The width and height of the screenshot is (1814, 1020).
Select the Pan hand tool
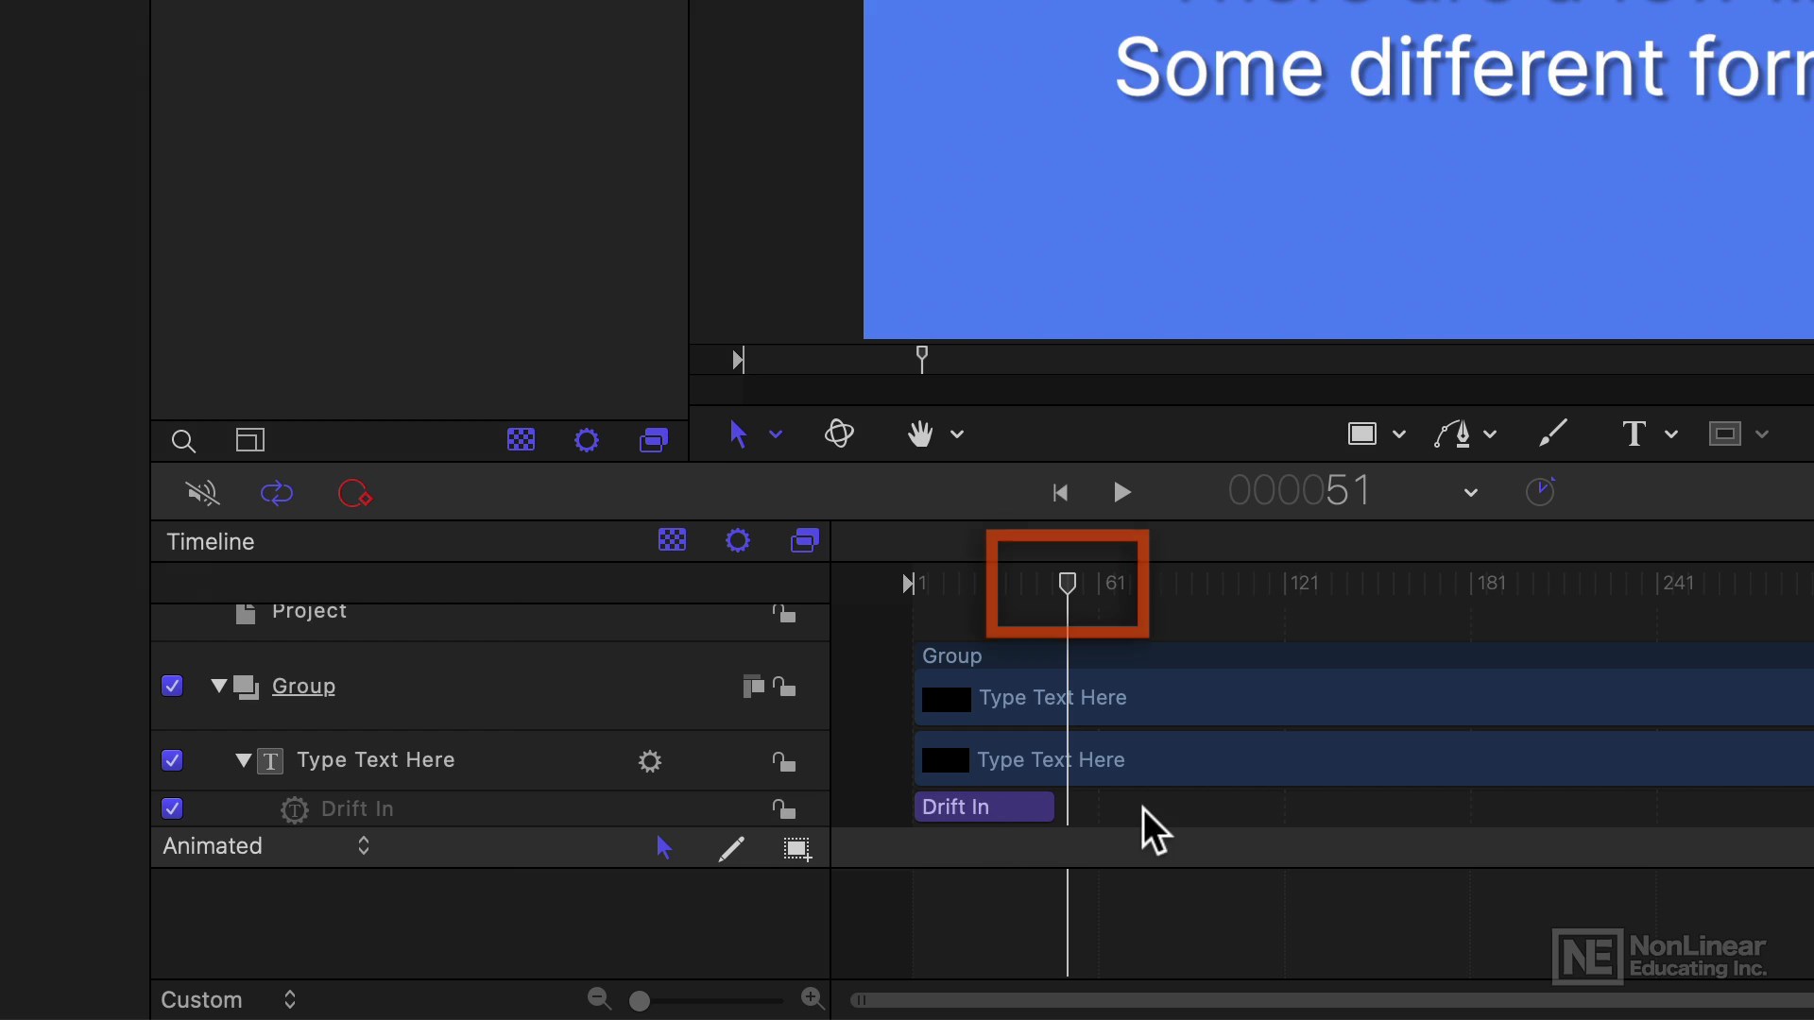(920, 434)
